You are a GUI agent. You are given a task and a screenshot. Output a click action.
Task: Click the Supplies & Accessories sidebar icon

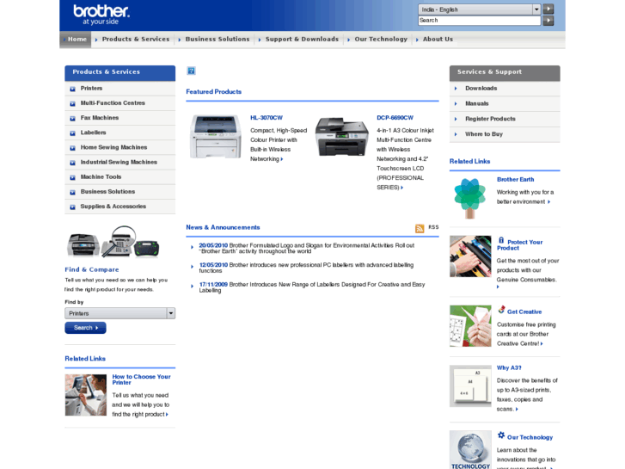tap(72, 207)
